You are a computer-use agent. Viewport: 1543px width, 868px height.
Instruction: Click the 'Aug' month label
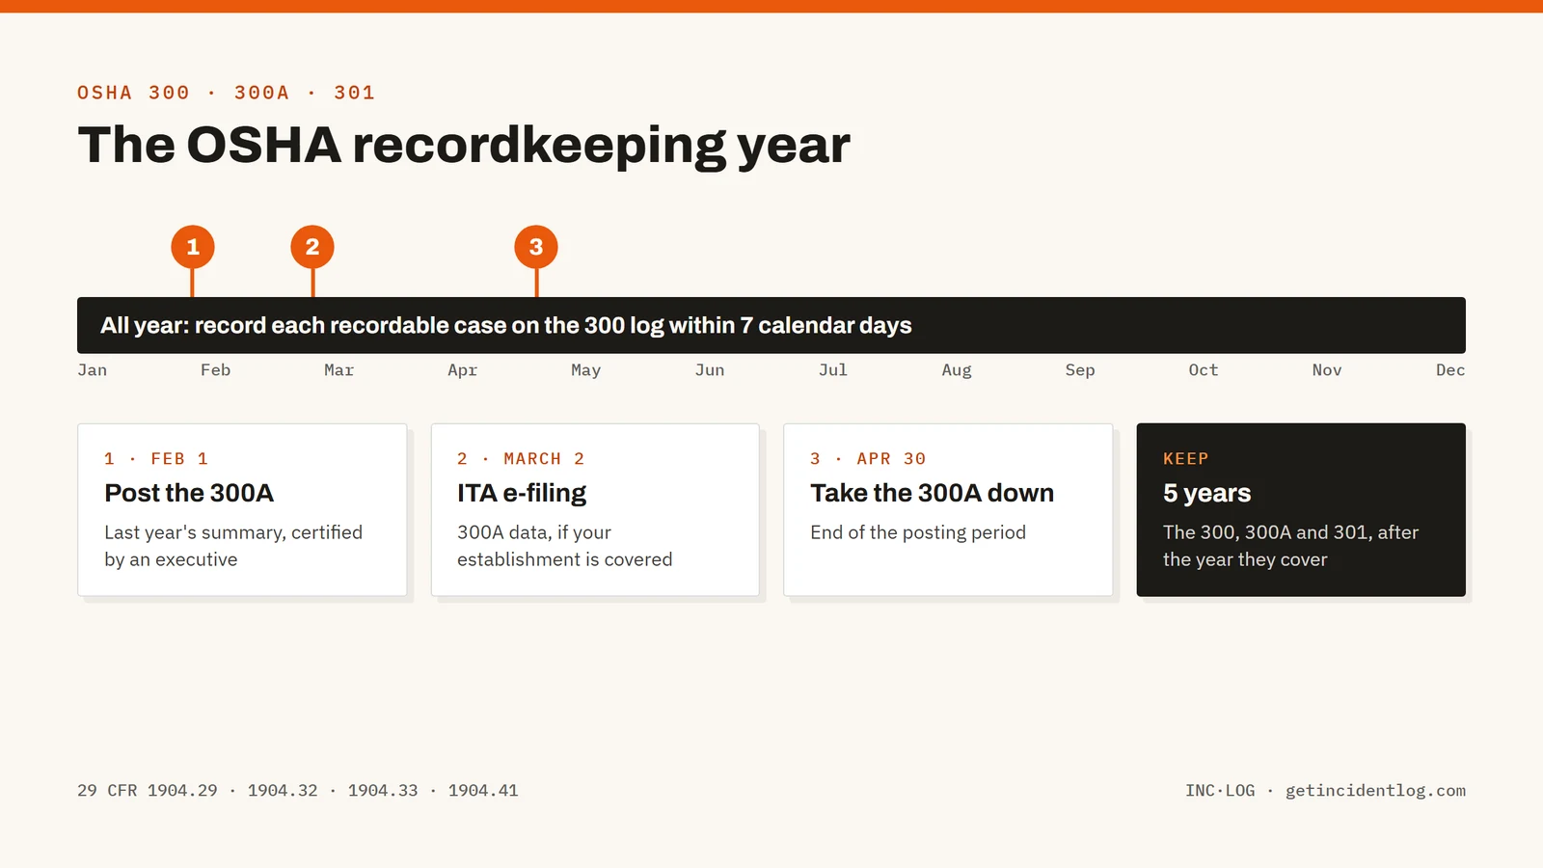[957, 371]
